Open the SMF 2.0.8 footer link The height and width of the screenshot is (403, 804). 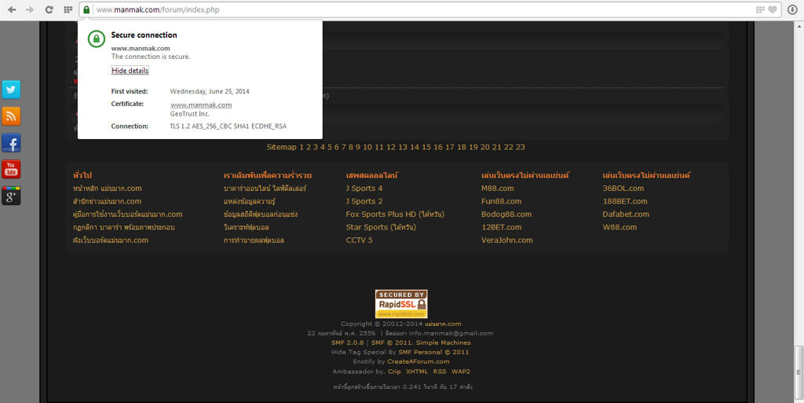[348, 343]
